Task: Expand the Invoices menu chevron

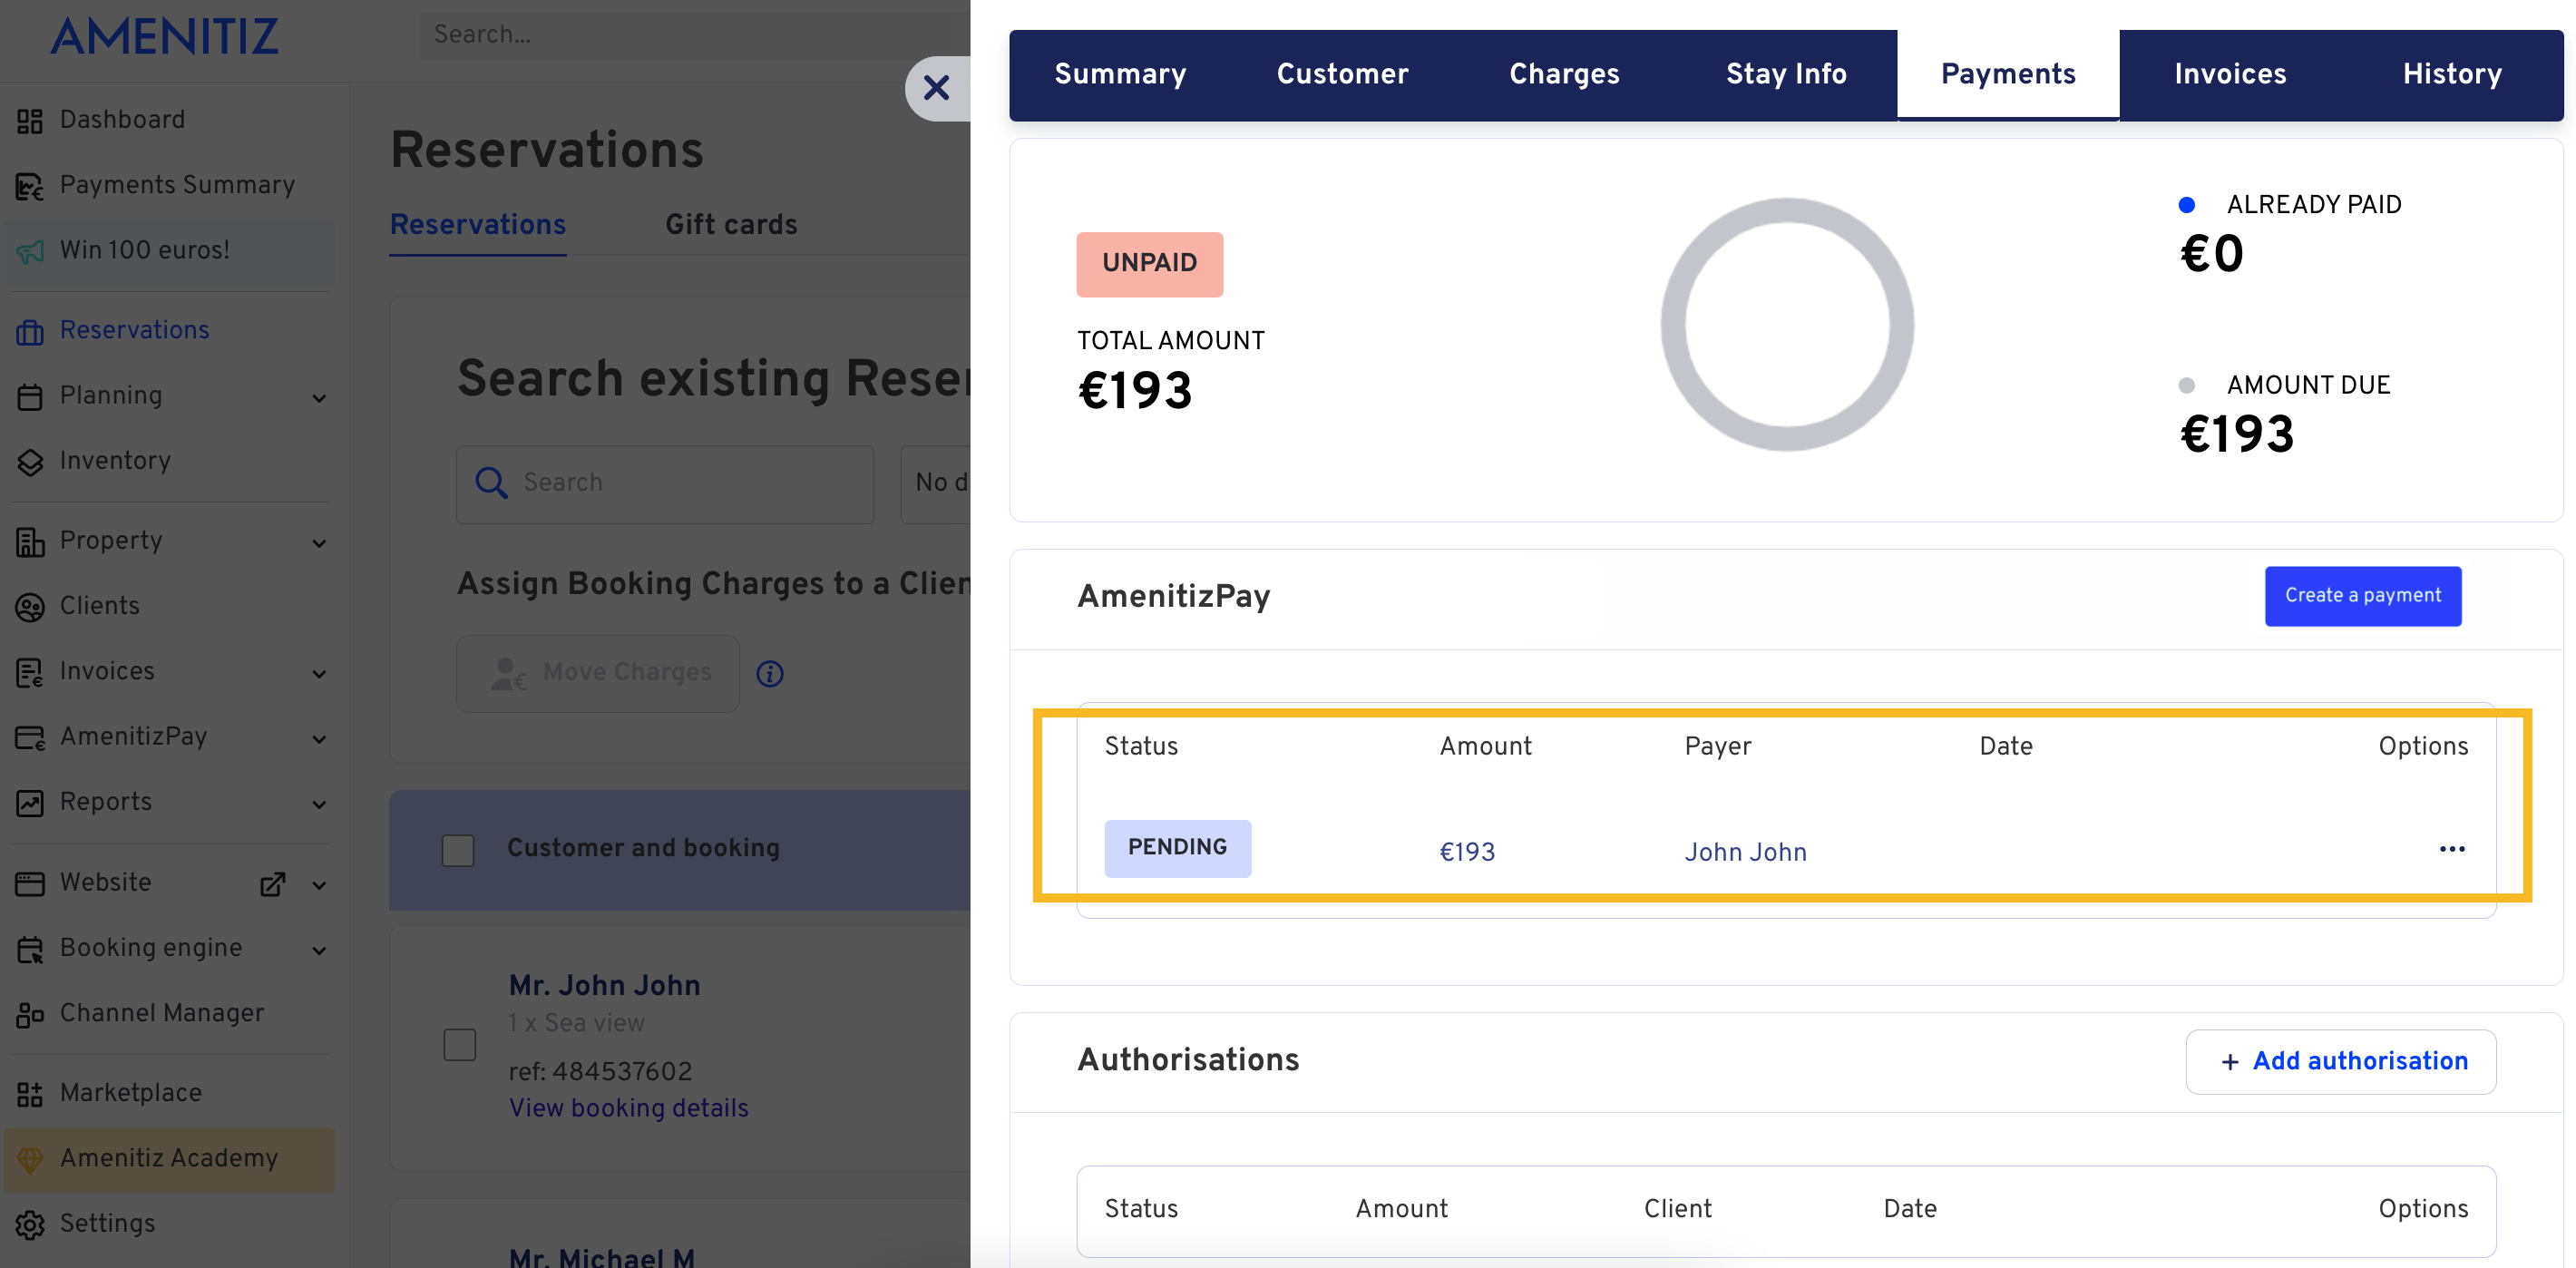Action: pyautogui.click(x=319, y=674)
